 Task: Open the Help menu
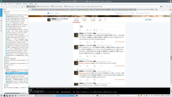pyautogui.click(x=36, y=4)
